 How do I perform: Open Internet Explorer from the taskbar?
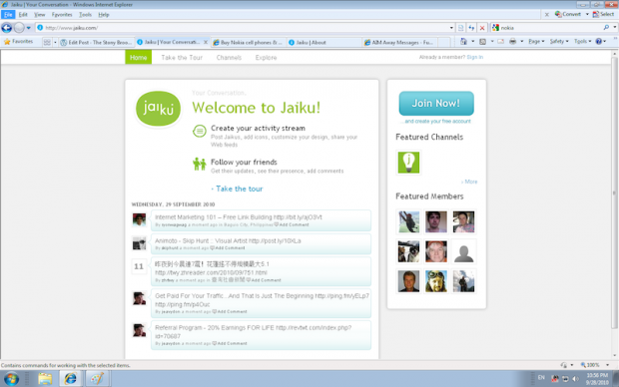(70, 379)
